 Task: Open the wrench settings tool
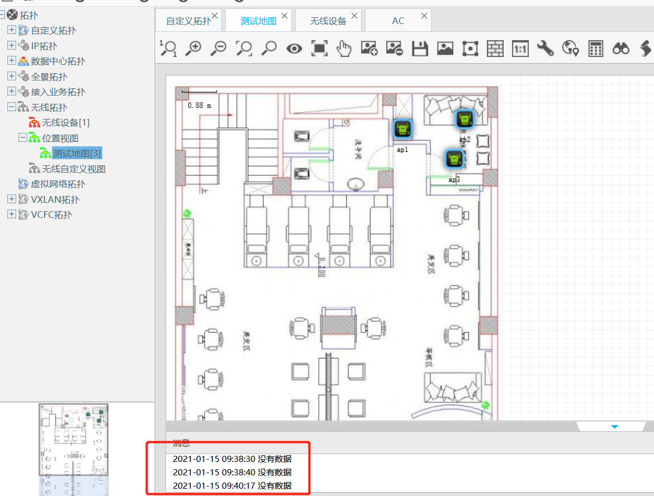pyautogui.click(x=545, y=49)
